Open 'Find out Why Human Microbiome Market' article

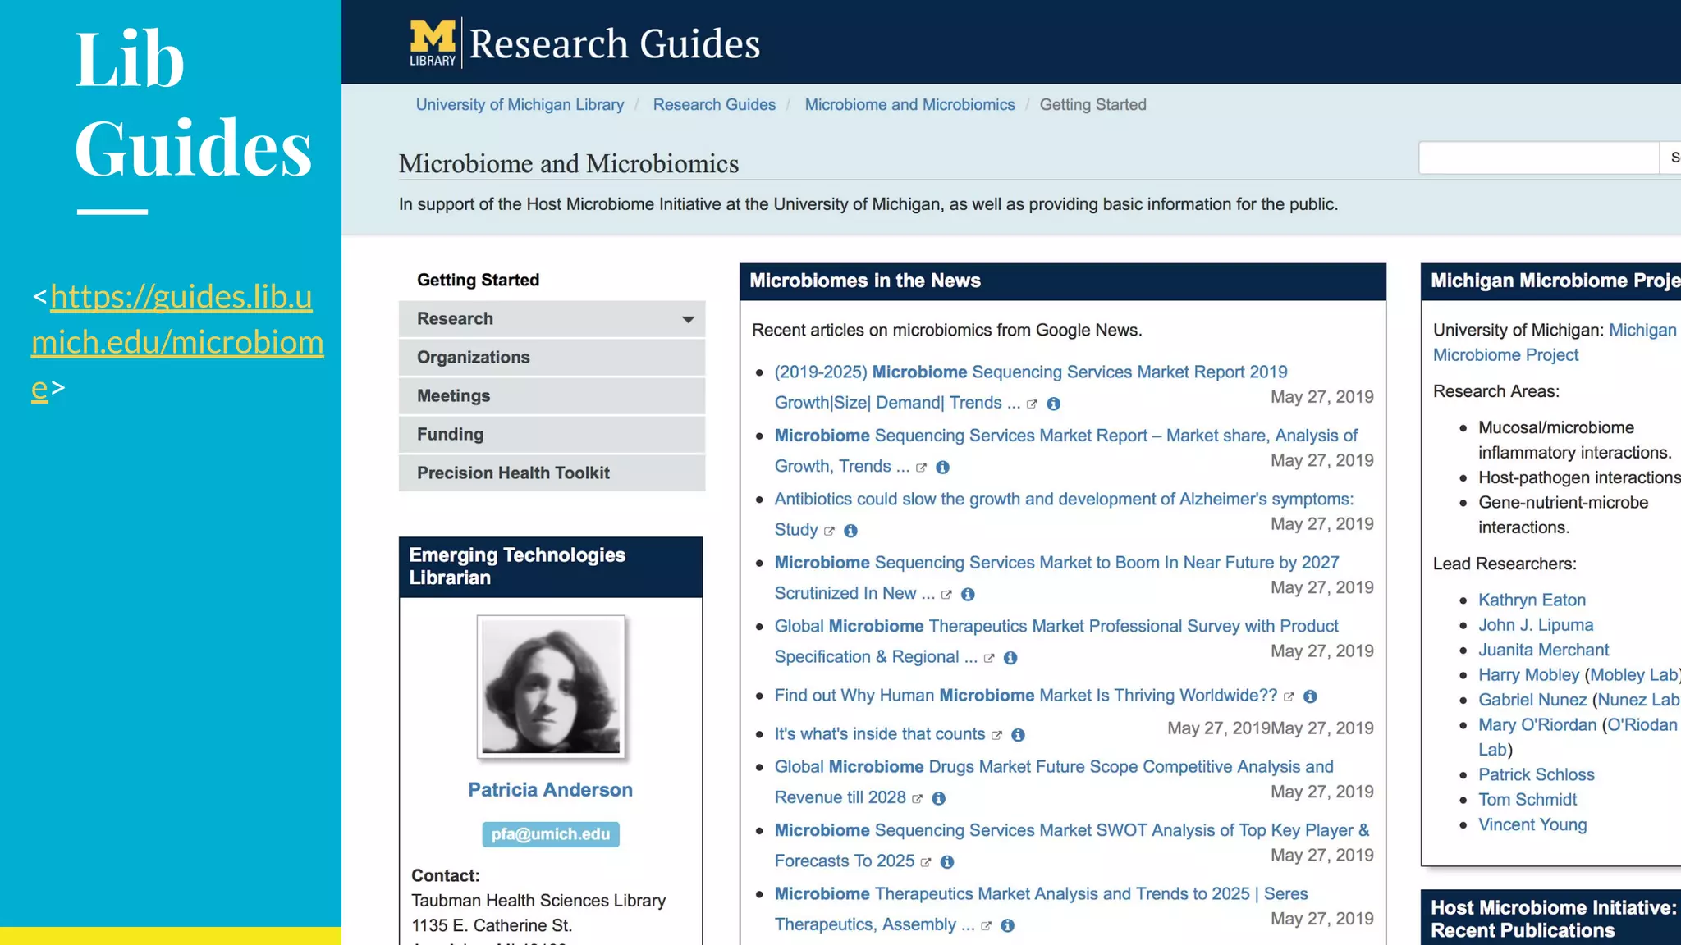[x=1026, y=696]
